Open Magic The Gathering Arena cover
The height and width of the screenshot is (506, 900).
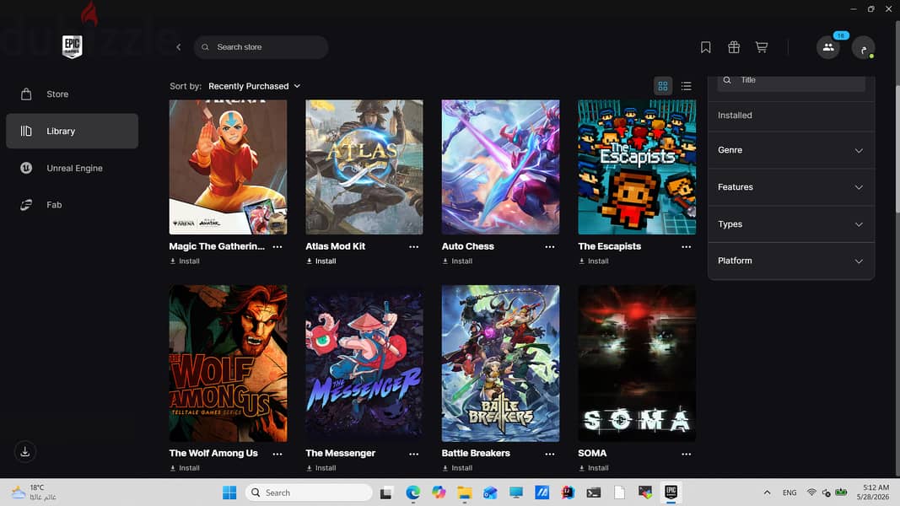tap(228, 167)
